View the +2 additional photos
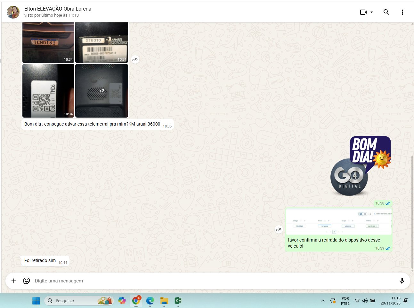Screen dimensions: 414x308 coord(101,91)
